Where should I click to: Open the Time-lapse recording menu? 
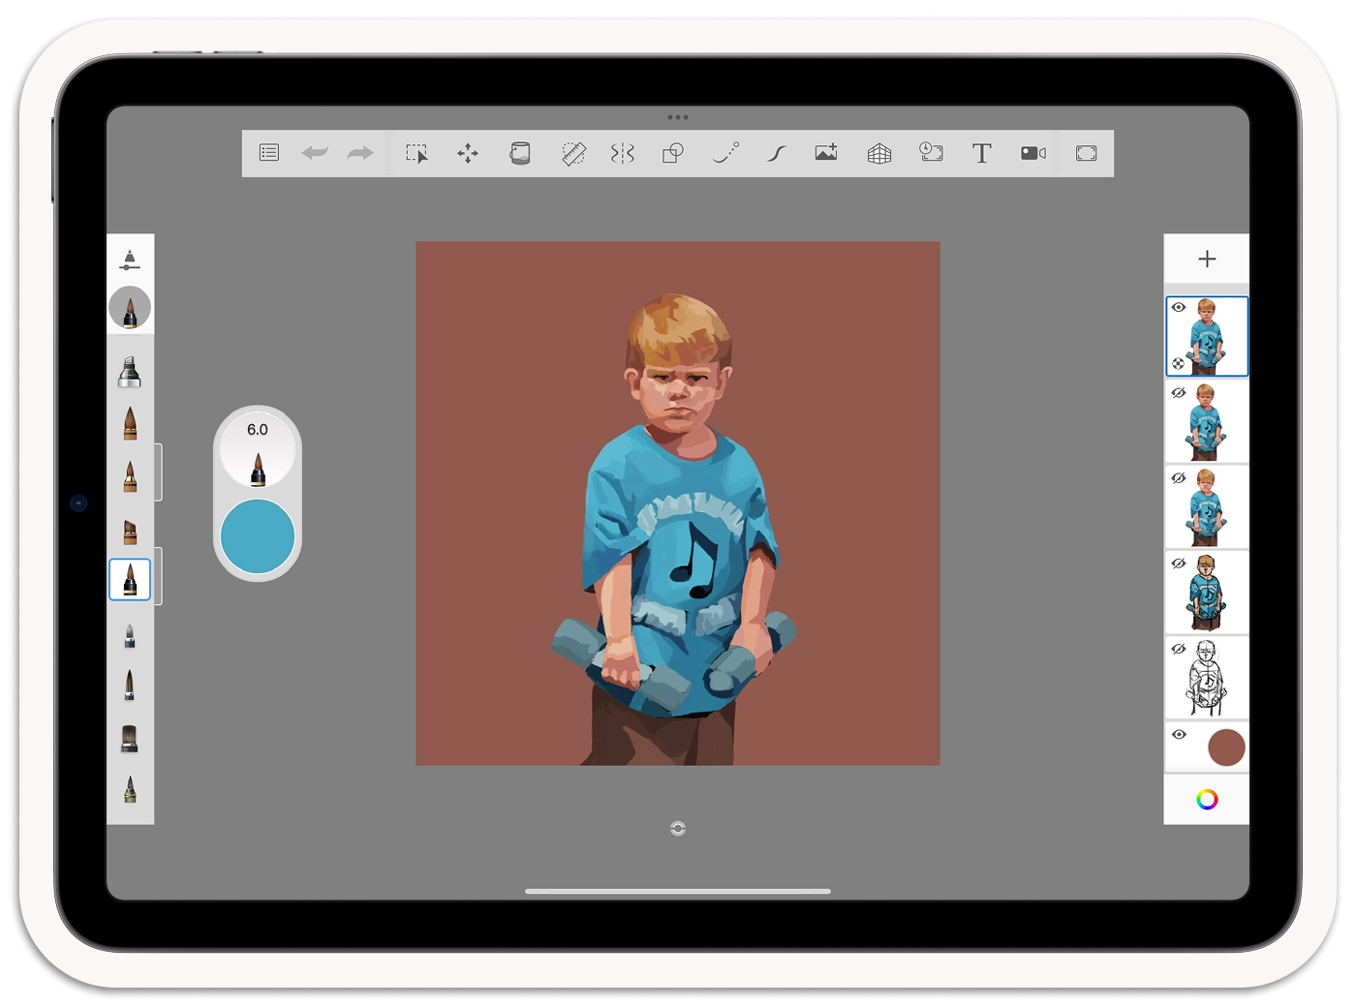click(930, 152)
